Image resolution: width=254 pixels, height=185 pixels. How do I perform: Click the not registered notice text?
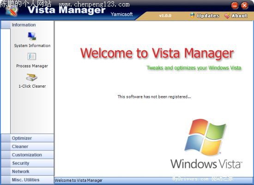[x=154, y=96]
